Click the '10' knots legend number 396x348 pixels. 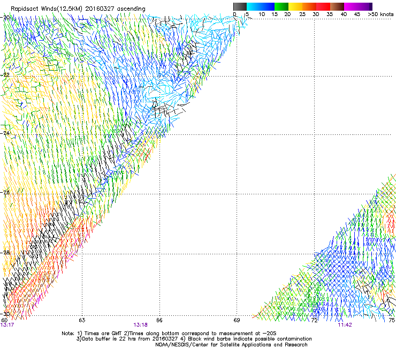click(x=262, y=14)
